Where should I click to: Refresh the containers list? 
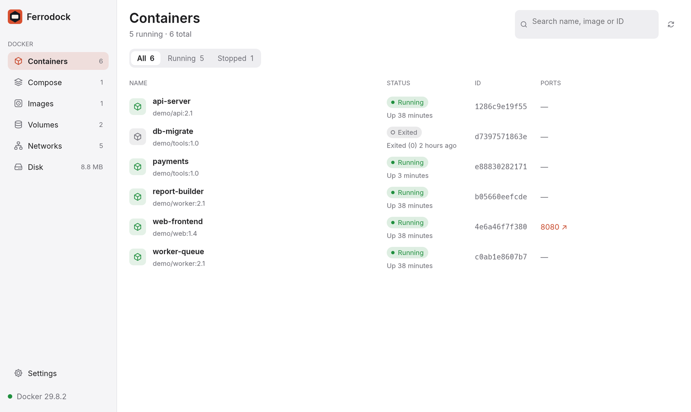coord(671,24)
